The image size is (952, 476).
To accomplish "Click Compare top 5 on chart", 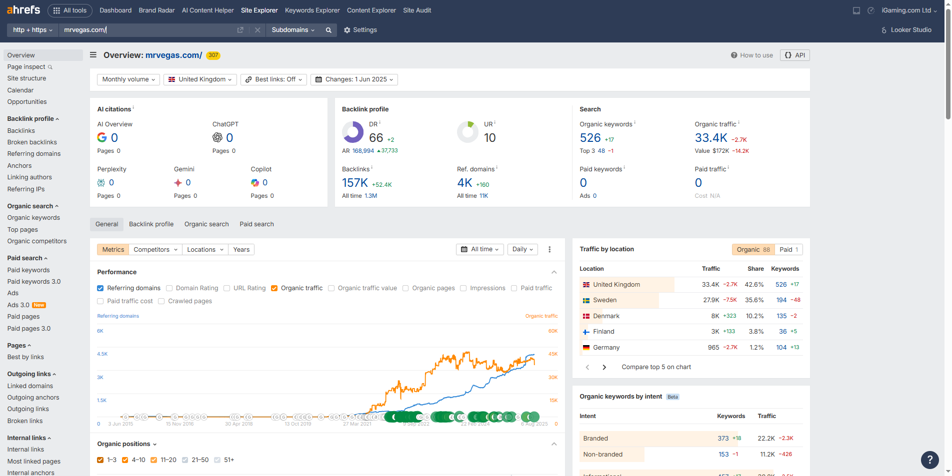I will 656,367.
